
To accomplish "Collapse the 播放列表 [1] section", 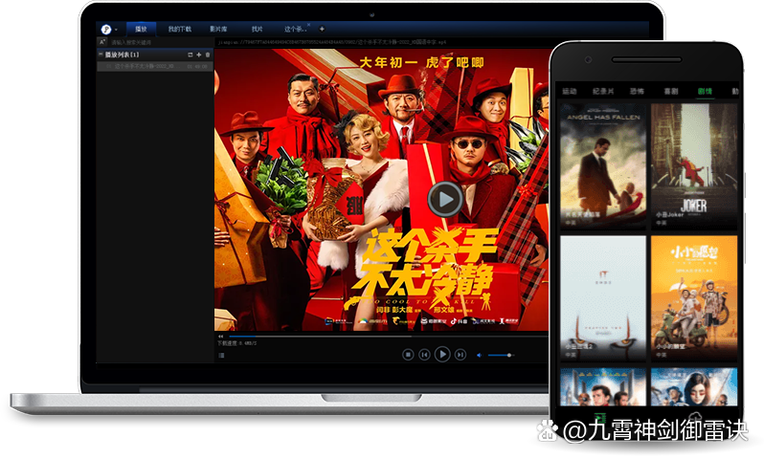I will click(x=101, y=55).
